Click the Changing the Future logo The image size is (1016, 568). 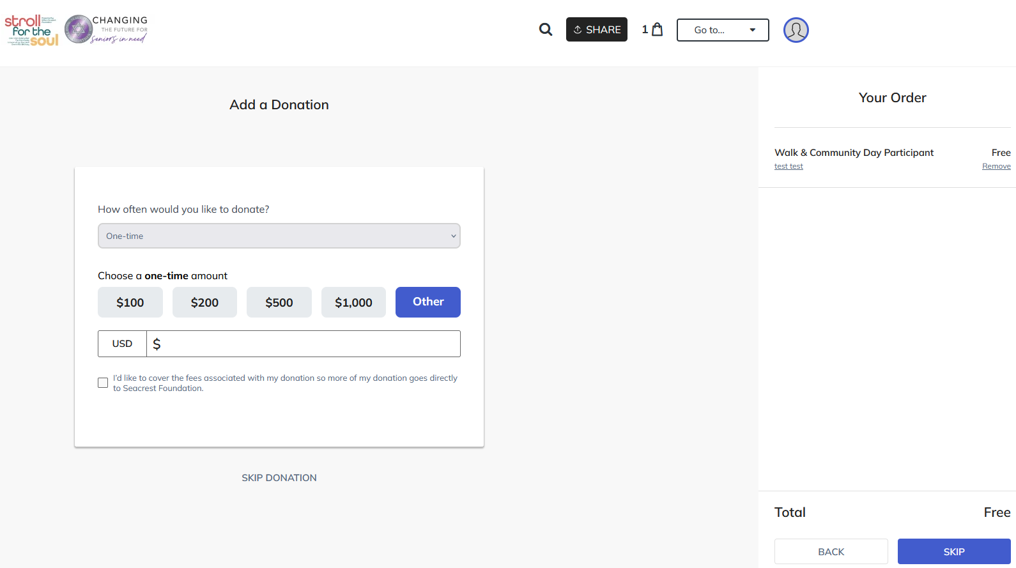coord(106,29)
